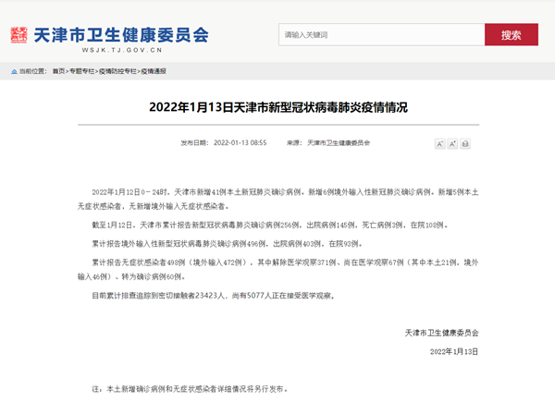Go to 专题专栏 in the breadcrumb

click(82, 70)
